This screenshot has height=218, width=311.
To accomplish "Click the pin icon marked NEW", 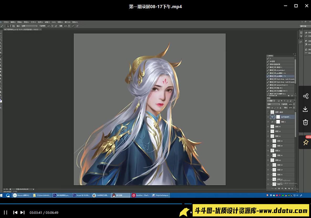I will [x=306, y=142].
